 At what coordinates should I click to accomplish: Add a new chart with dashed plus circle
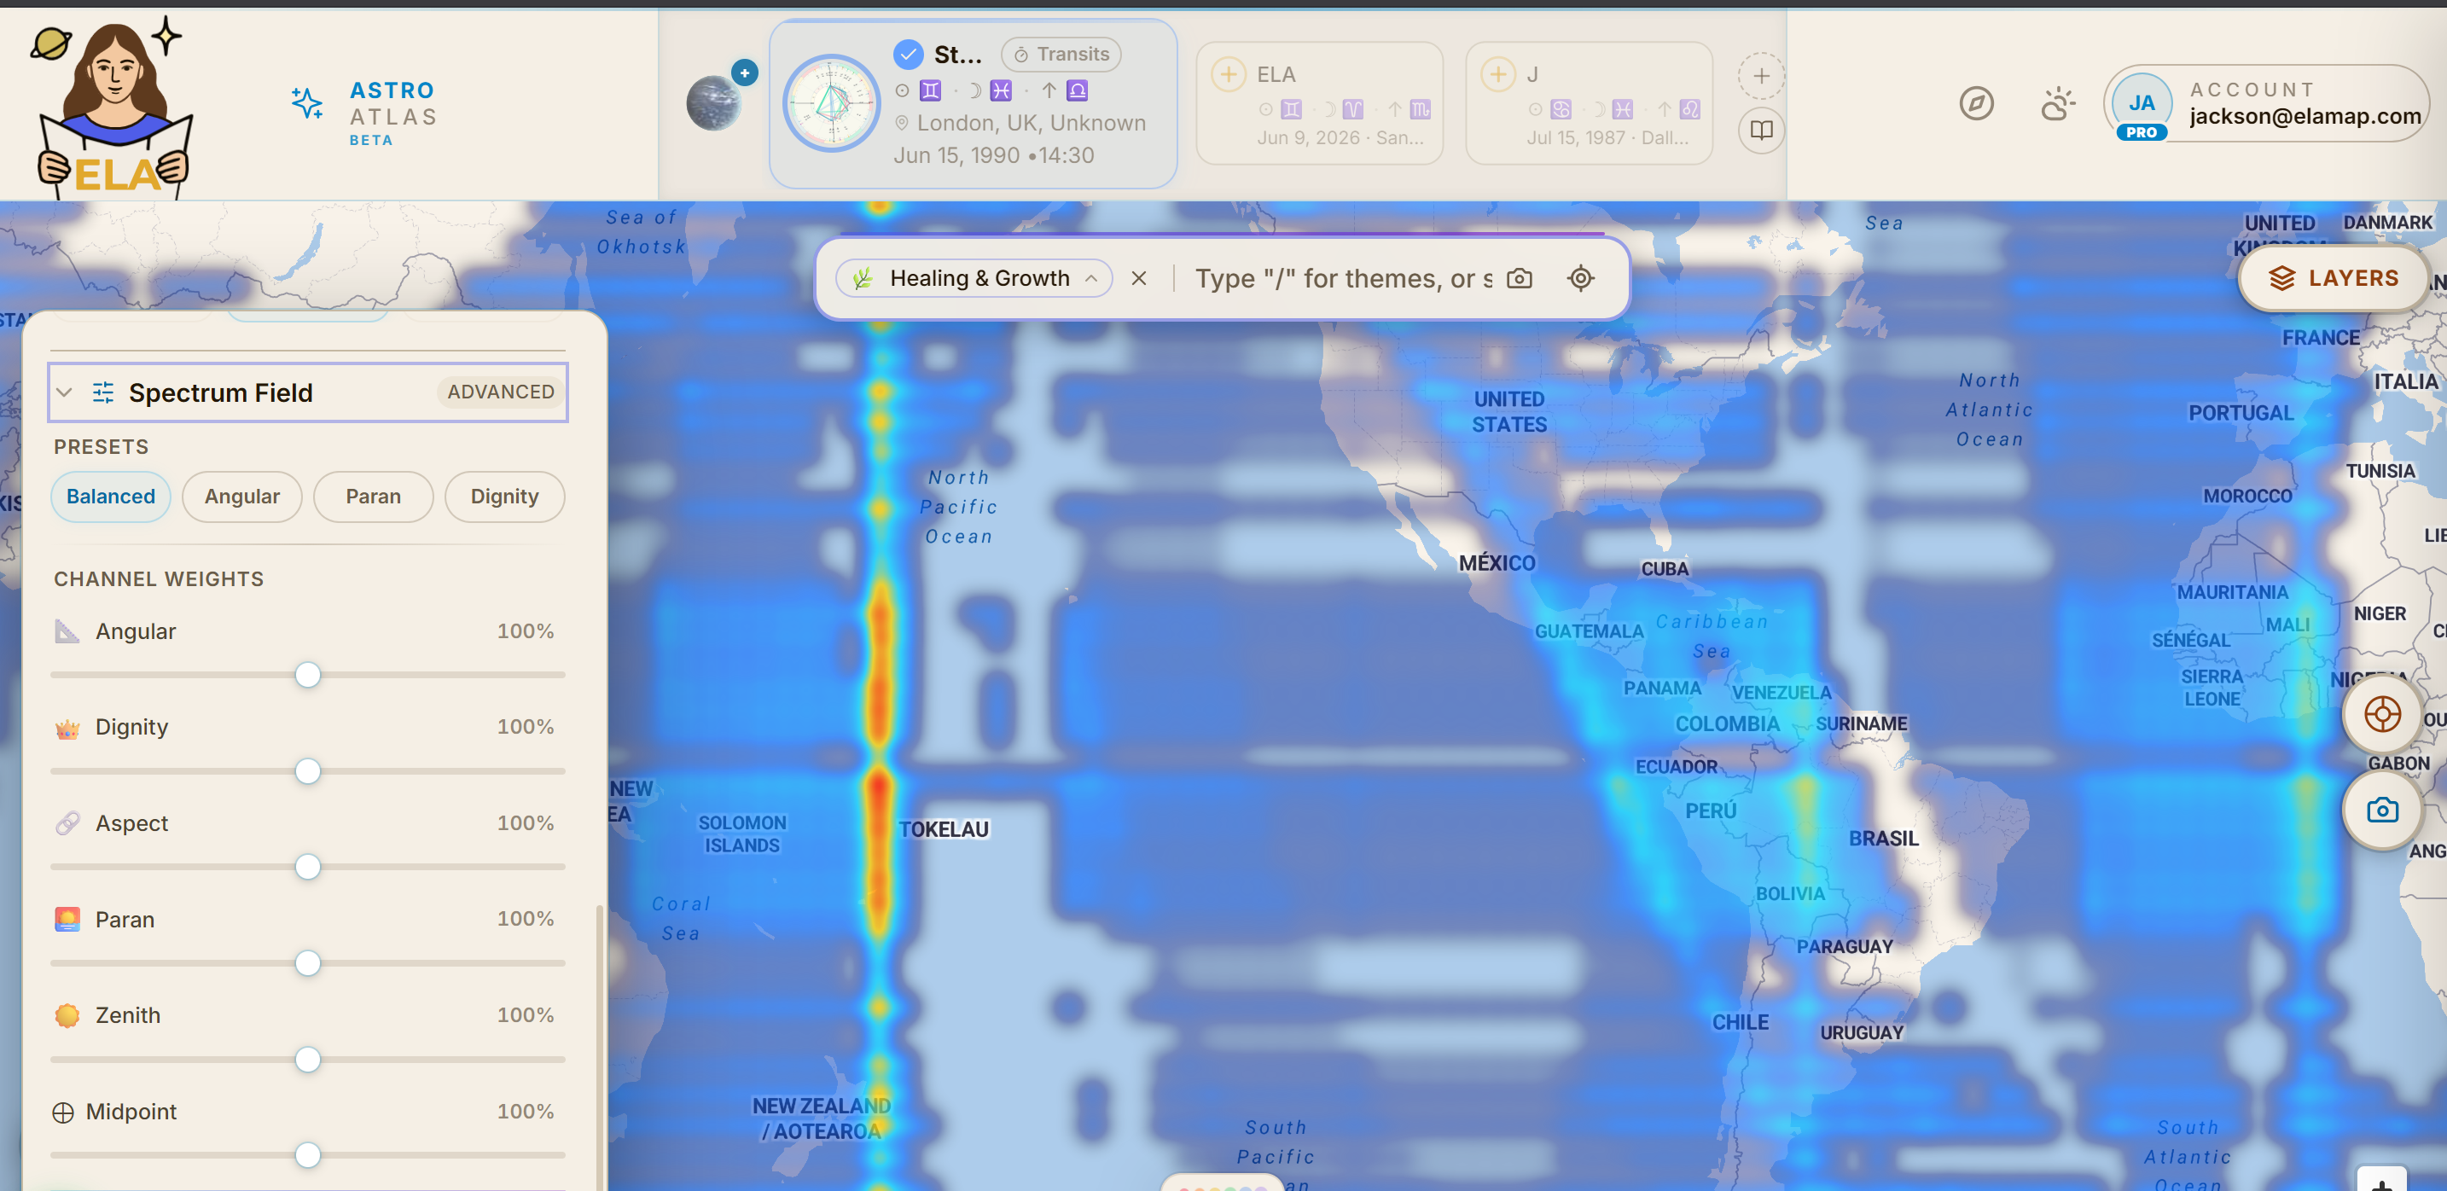[x=1761, y=76]
